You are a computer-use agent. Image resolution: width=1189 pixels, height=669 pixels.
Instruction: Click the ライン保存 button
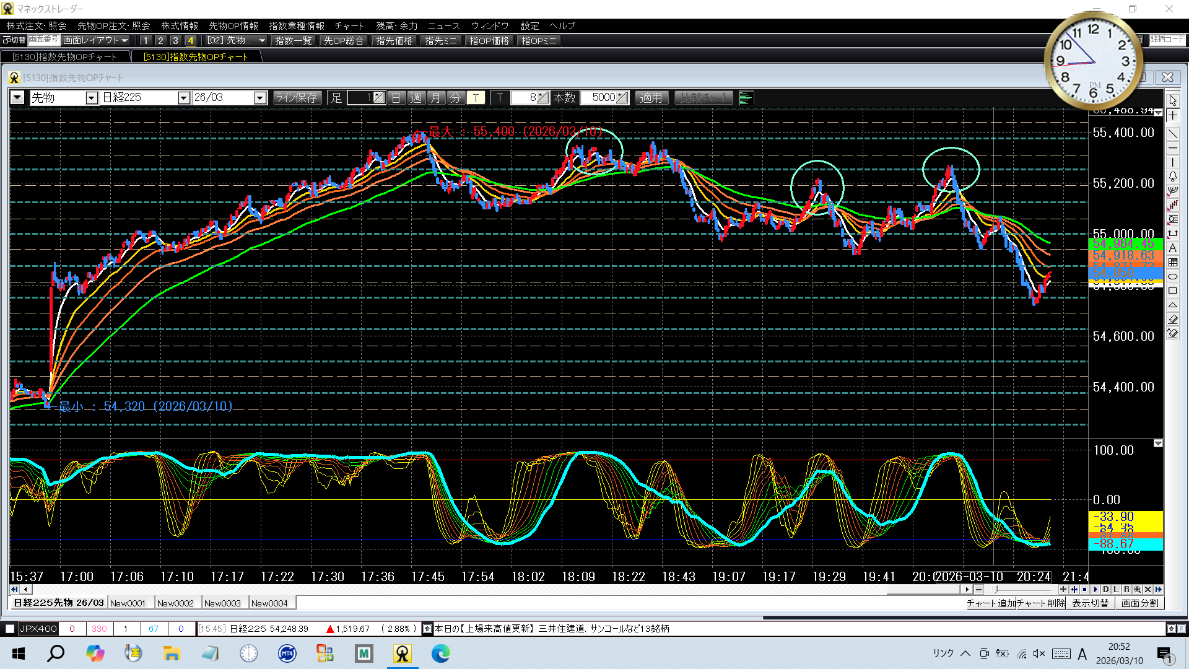297,98
